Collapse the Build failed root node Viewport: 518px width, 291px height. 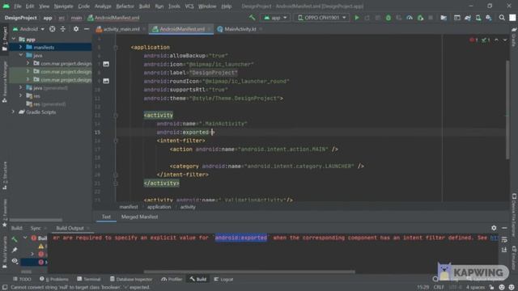(25, 238)
